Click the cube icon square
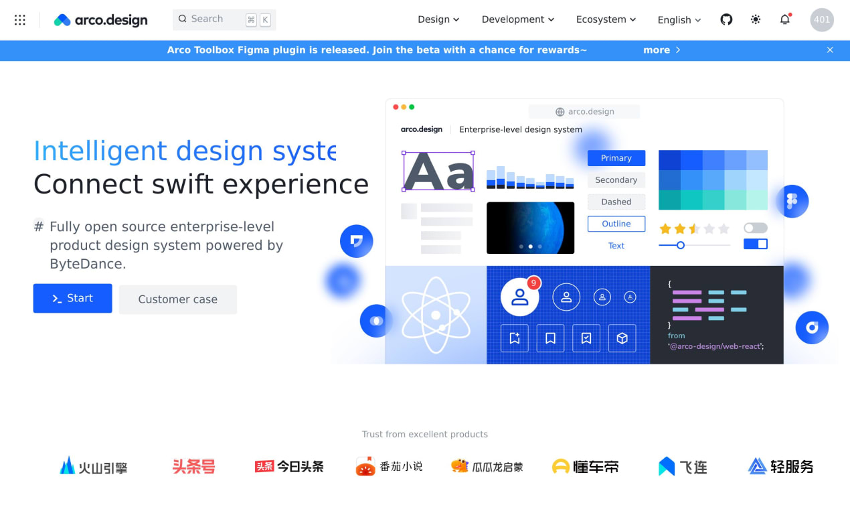This screenshot has width=850, height=509. point(622,338)
